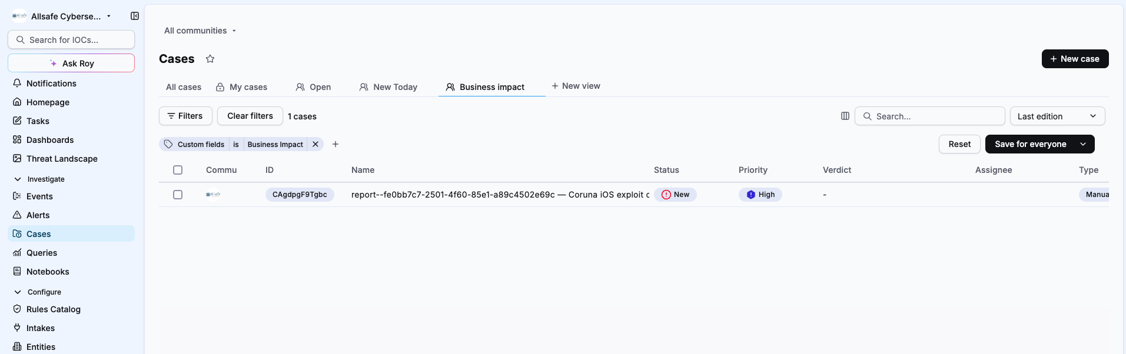1126x354 pixels.
Task: Open Intakes plug icon
Action: 17,328
